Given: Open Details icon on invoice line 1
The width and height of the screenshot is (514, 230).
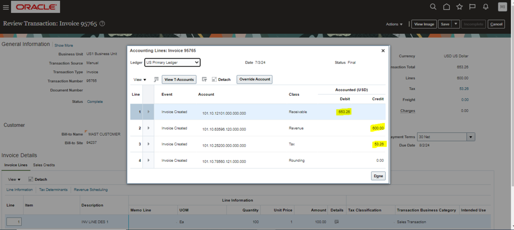Looking at the screenshot, I should [x=336, y=222].
